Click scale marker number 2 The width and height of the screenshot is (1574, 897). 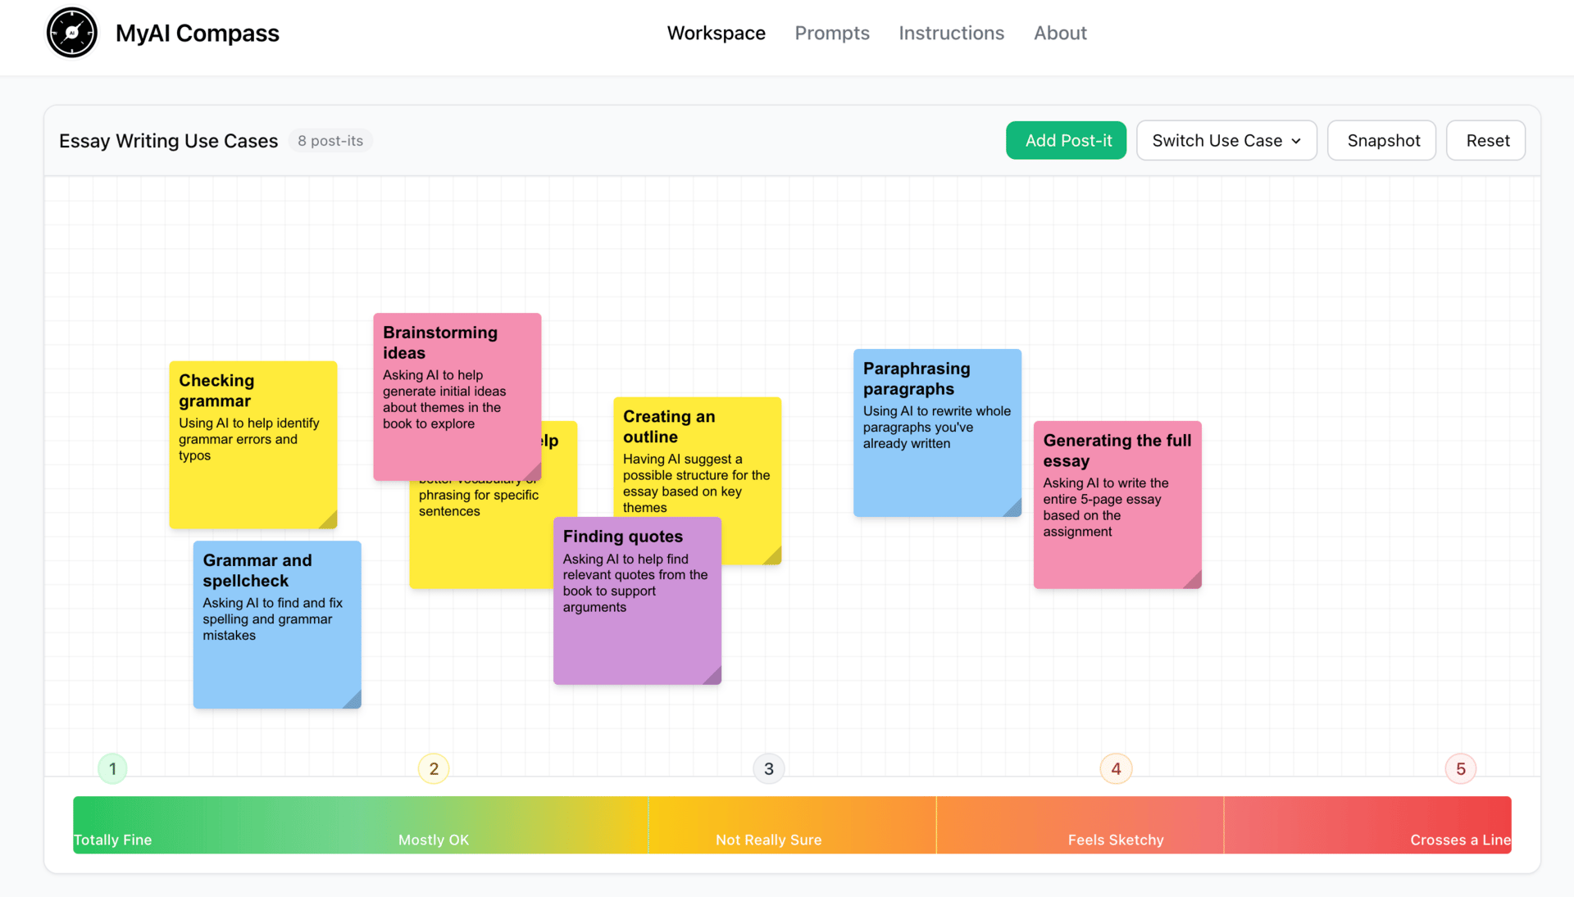434,768
